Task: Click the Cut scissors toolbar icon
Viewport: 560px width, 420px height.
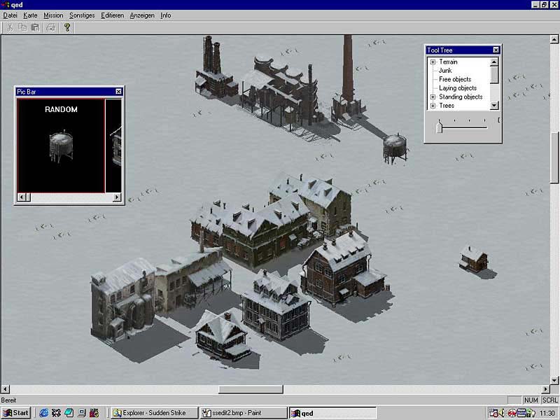Action: 10,27
